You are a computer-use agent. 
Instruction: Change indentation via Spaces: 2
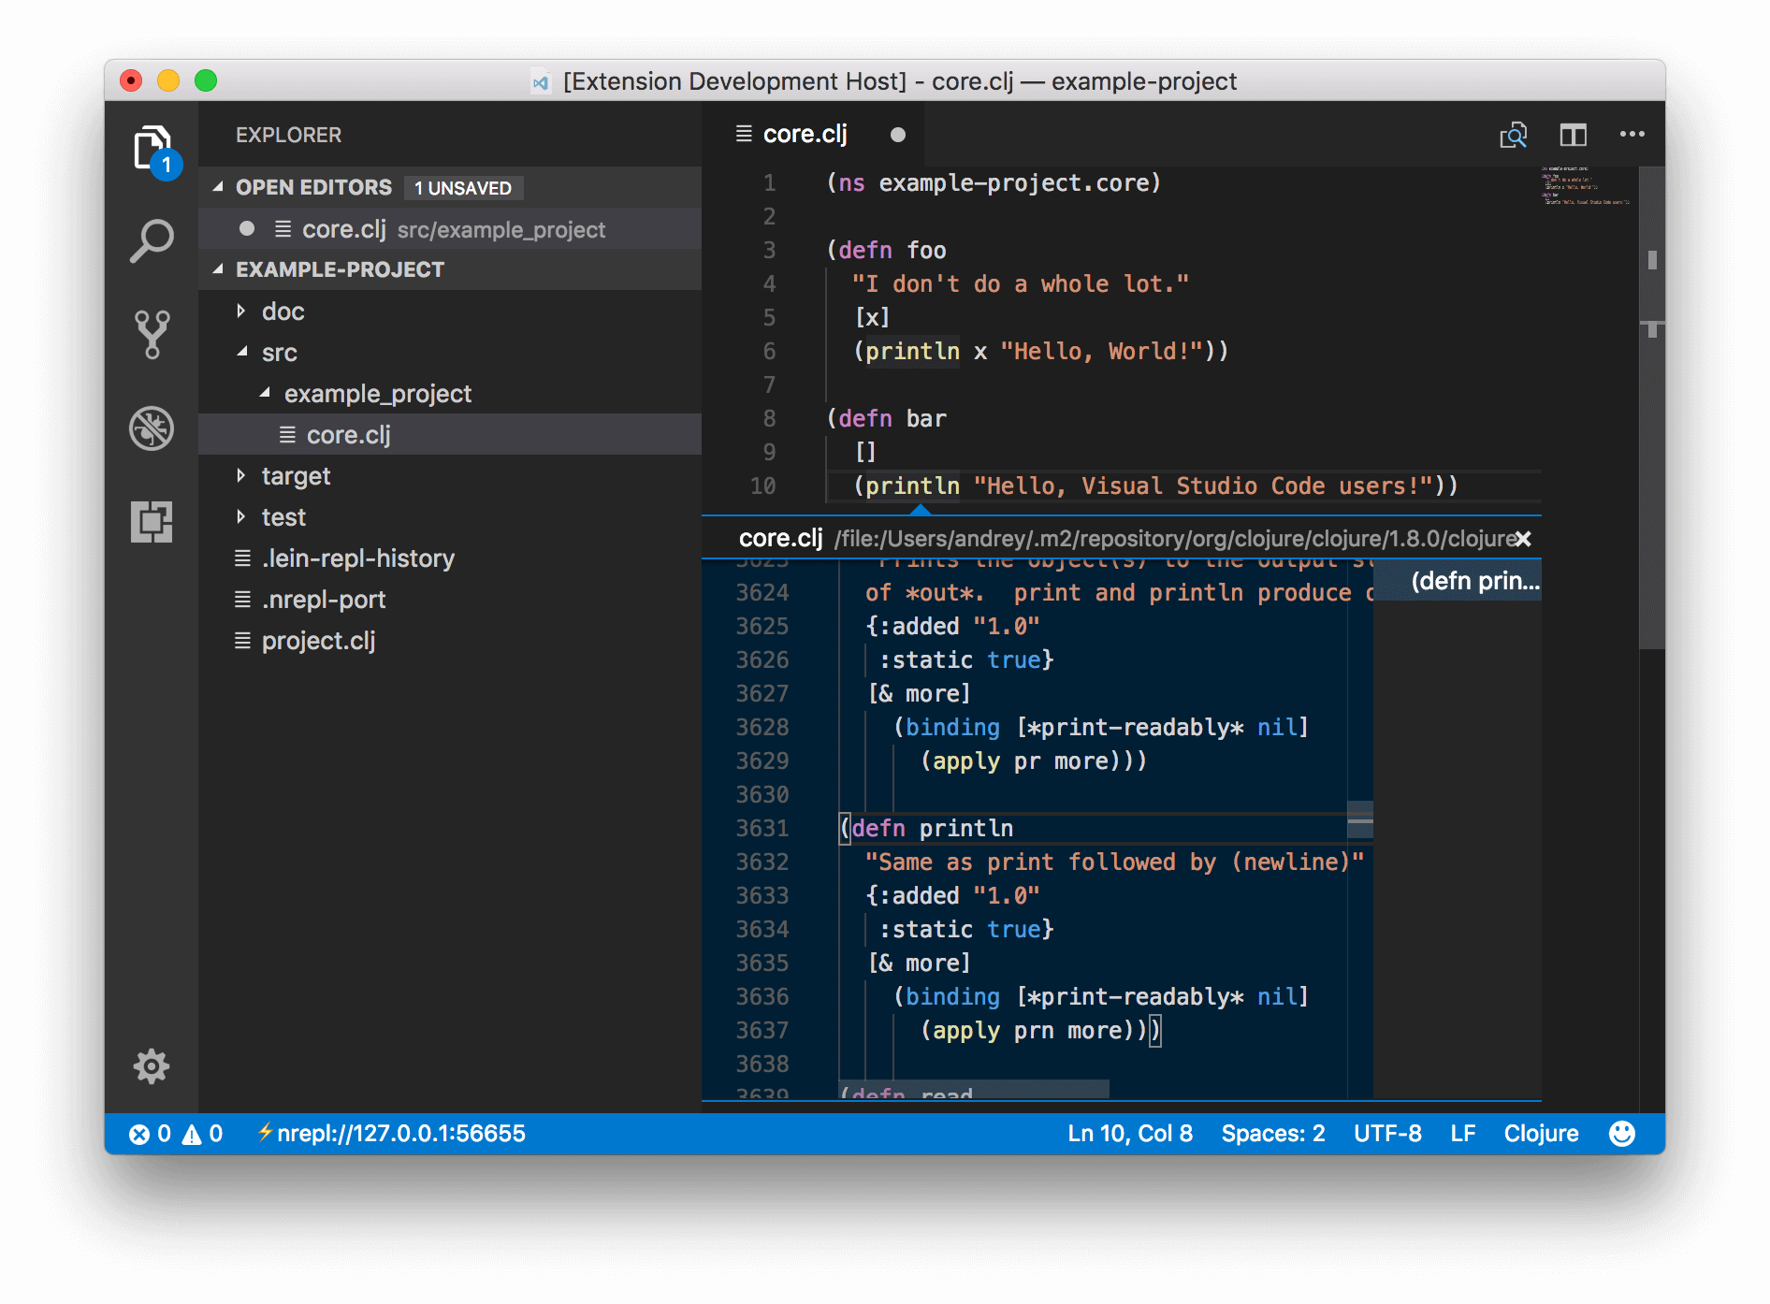[1273, 1134]
